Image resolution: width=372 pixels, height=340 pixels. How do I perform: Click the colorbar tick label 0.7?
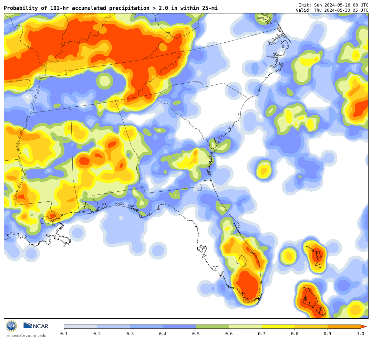click(262, 334)
